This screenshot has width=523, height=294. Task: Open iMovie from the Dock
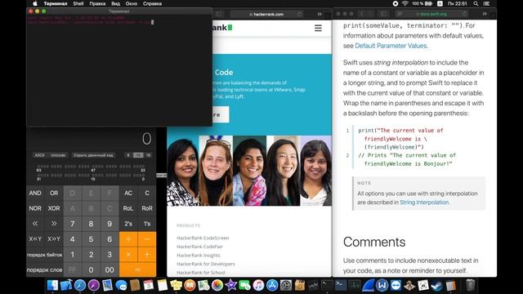click(x=230, y=285)
